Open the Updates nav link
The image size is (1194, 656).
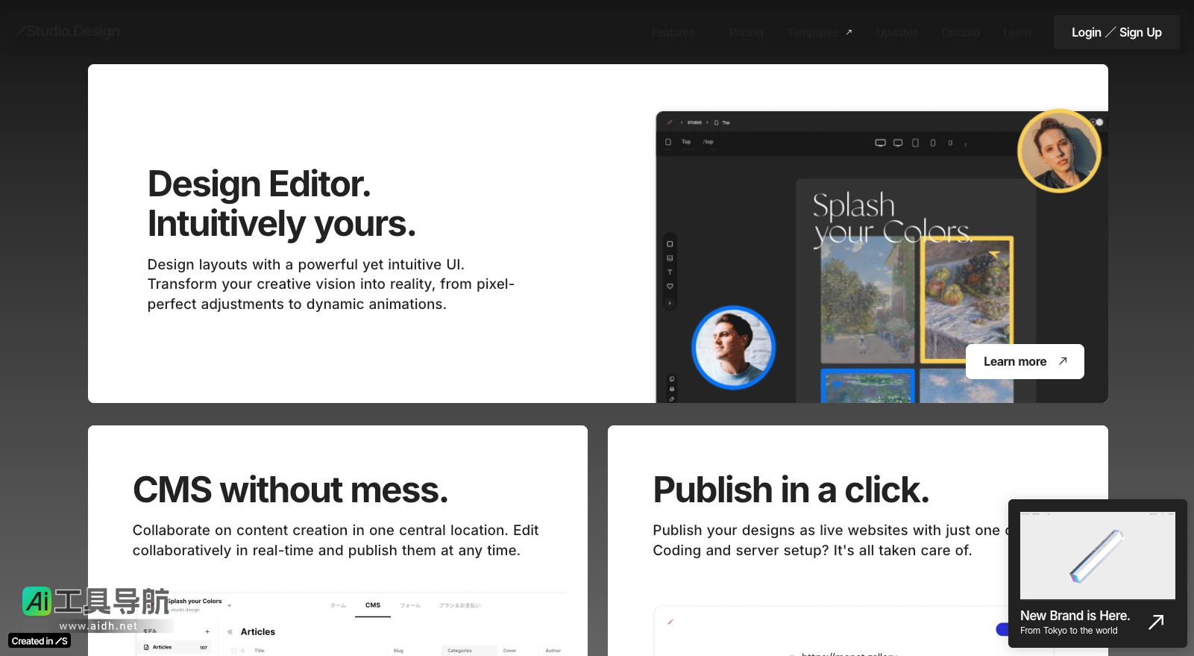pos(896,33)
